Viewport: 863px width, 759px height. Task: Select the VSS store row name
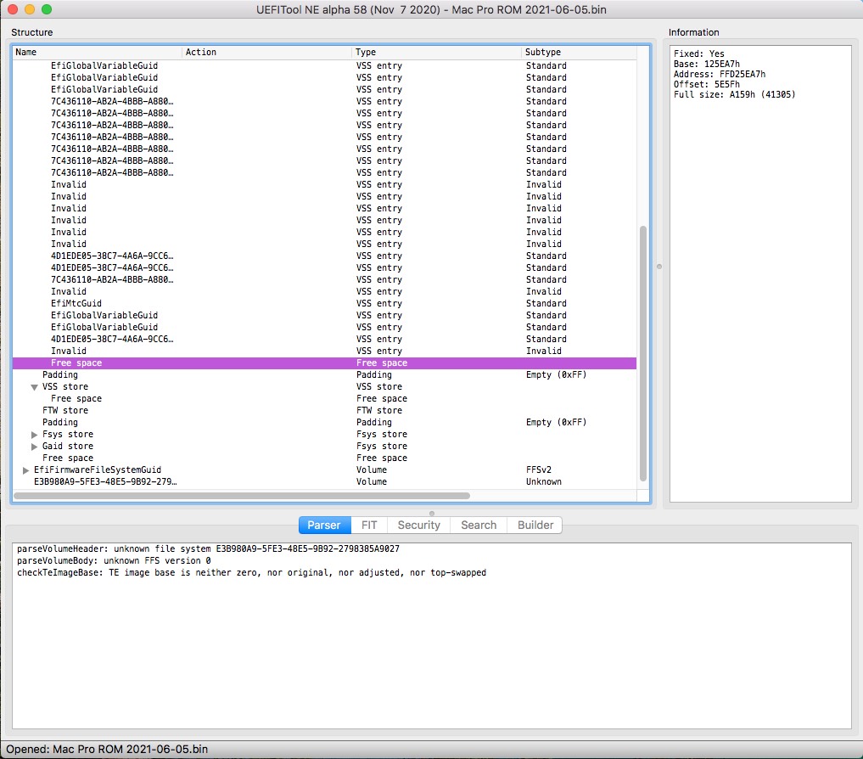[x=65, y=386]
